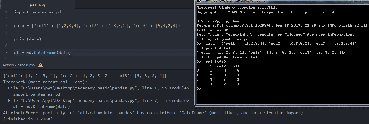Image resolution: width=369 pixels, height=124 pixels.
Task: Click the '[Finished in 0.218s]' output line
Action: coord(28,119)
